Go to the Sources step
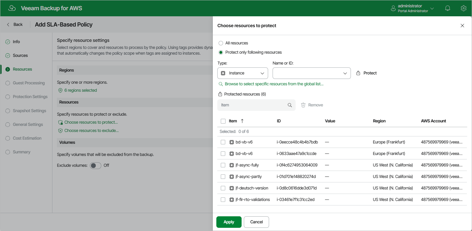Viewport: 472px width, 231px height. point(20,56)
